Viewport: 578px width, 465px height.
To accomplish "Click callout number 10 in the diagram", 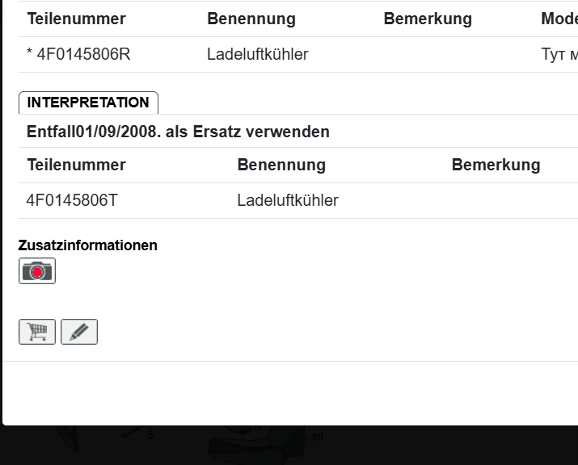I will 317,438.
